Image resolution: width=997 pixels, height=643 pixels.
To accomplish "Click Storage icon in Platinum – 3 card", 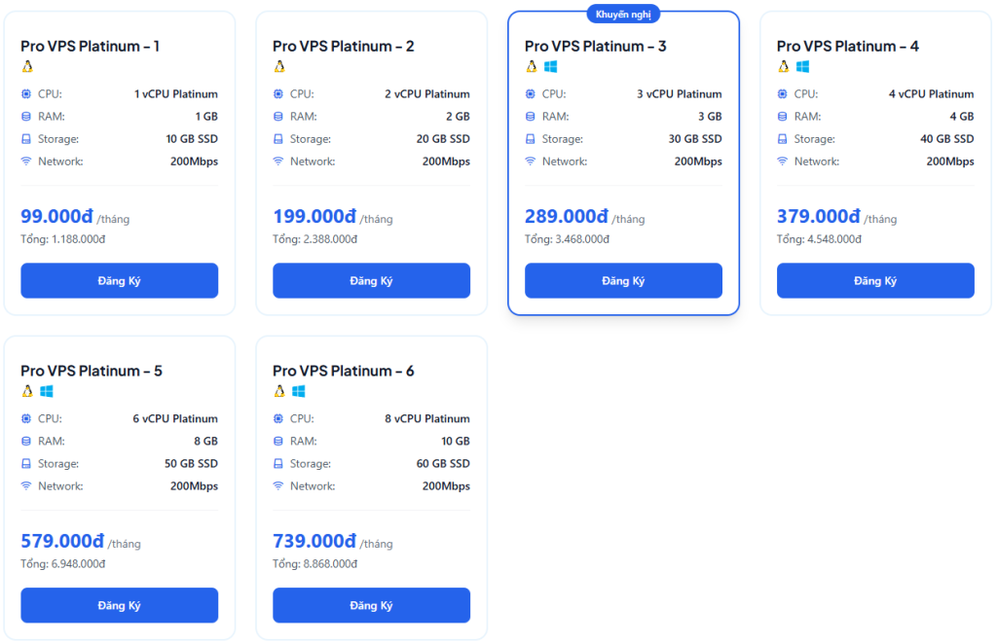I will coord(531,139).
